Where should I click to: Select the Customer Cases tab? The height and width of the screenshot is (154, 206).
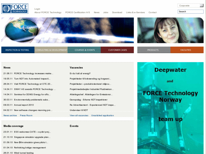point(117,50)
